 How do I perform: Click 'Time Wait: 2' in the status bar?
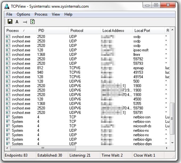coord(112,155)
